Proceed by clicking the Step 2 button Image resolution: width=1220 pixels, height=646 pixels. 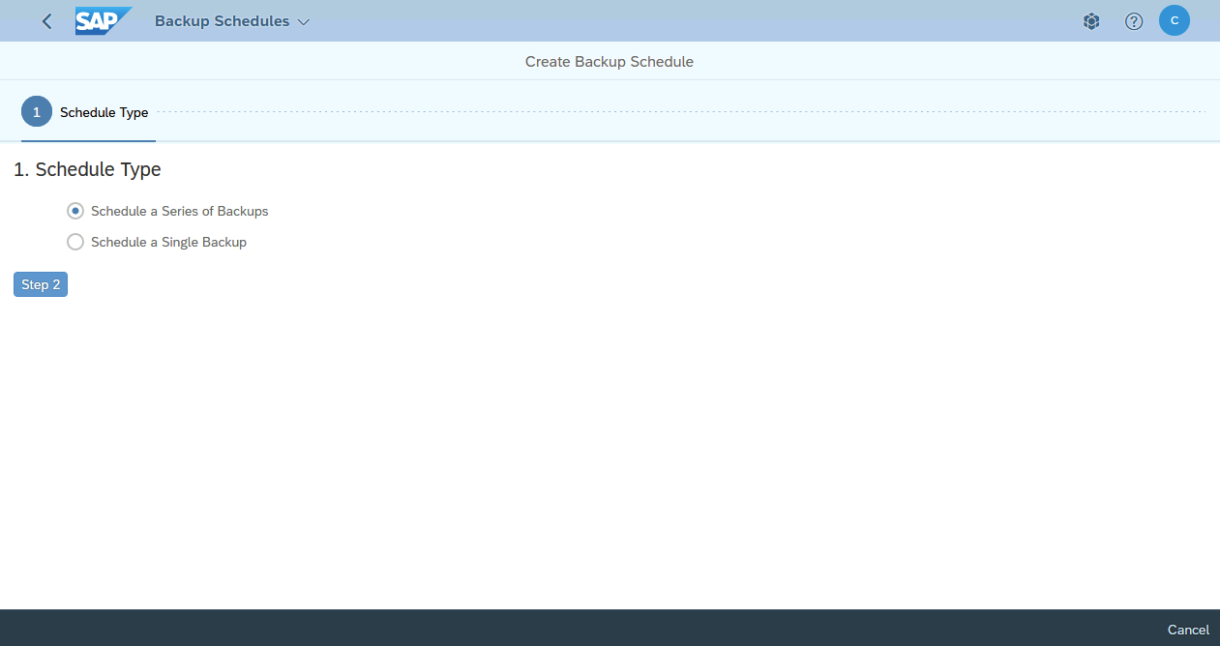tap(40, 284)
